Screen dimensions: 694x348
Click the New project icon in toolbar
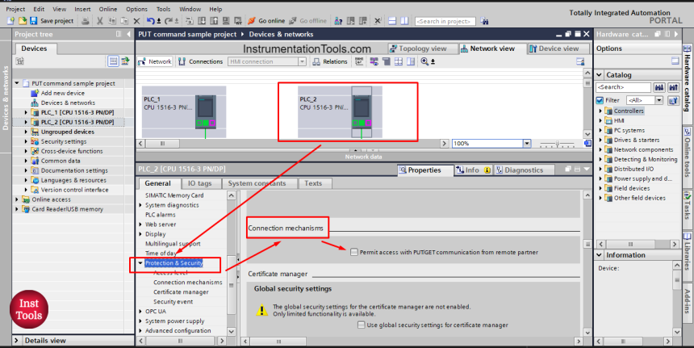[11, 21]
